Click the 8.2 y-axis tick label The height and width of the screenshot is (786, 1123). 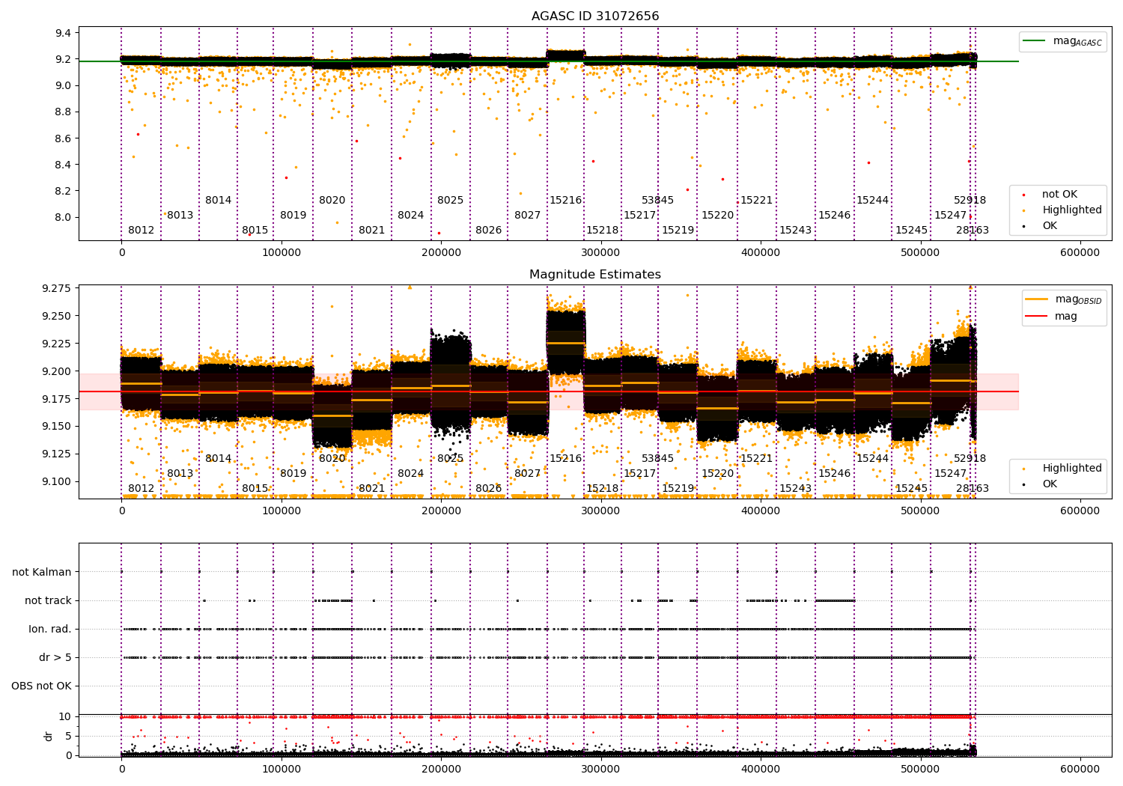point(64,192)
